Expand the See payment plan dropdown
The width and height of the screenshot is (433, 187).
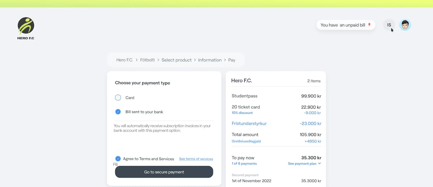302,164
